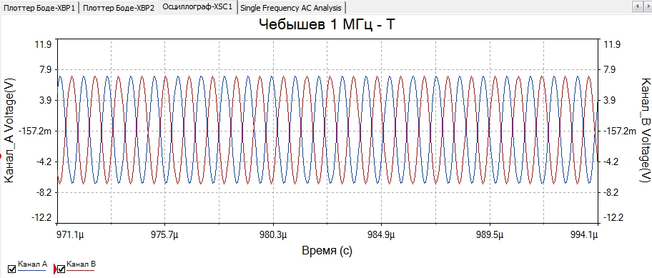Switch to Плоттер Боде-XBP1 tab

point(39,8)
